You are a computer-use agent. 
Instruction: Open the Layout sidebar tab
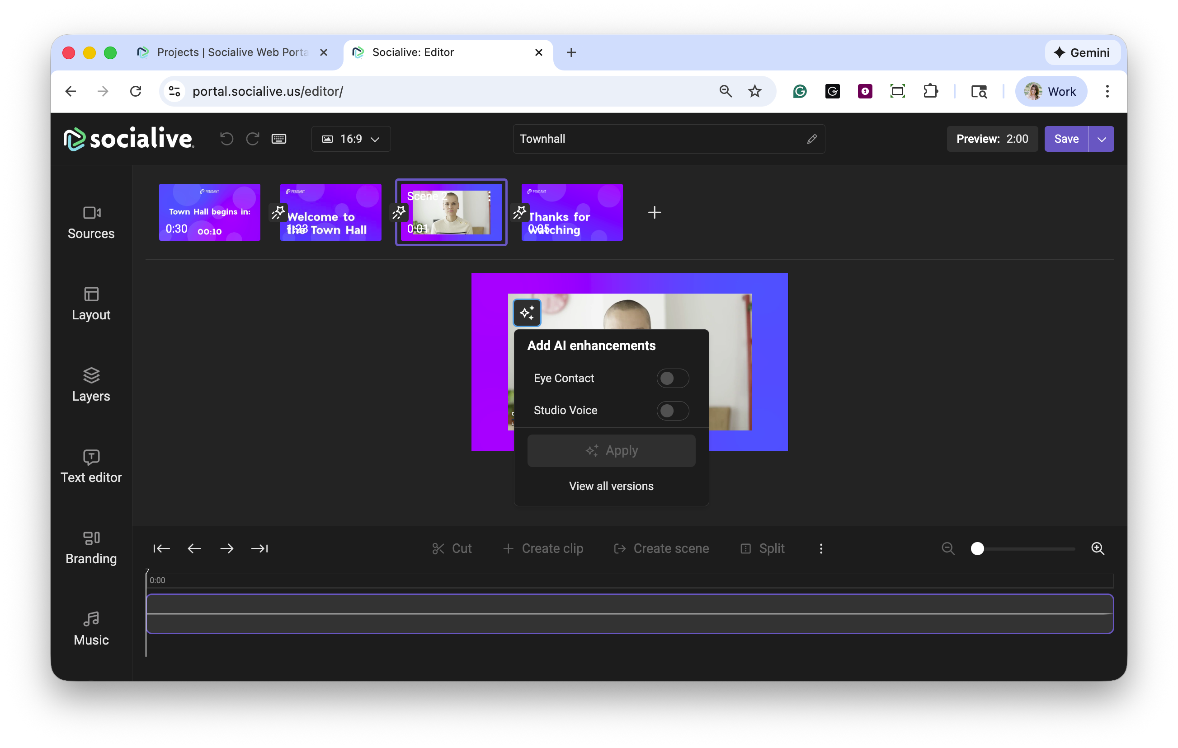click(x=91, y=304)
